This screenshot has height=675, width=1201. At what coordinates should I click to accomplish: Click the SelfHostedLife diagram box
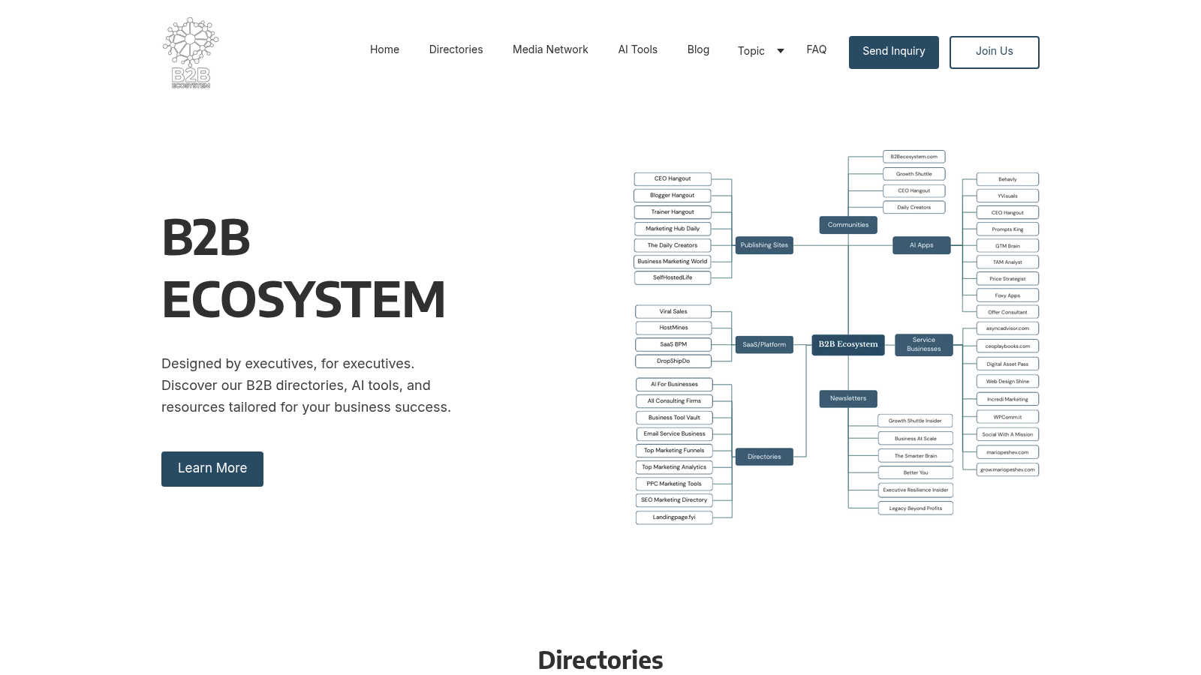[673, 277]
